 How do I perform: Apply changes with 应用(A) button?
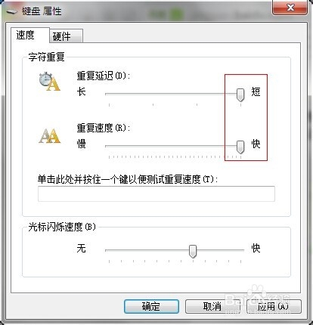(x=274, y=306)
